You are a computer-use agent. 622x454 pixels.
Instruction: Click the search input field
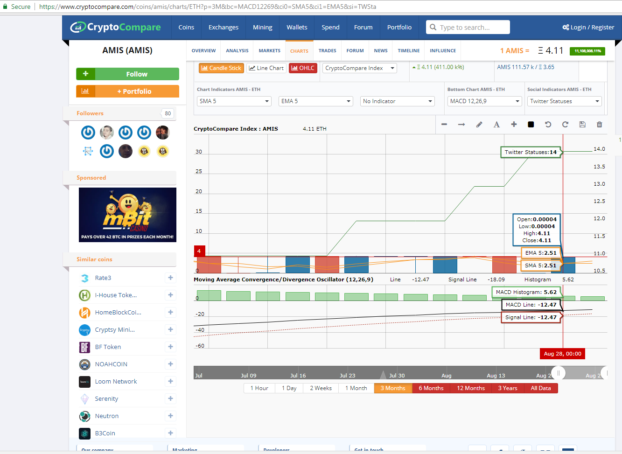pos(468,27)
